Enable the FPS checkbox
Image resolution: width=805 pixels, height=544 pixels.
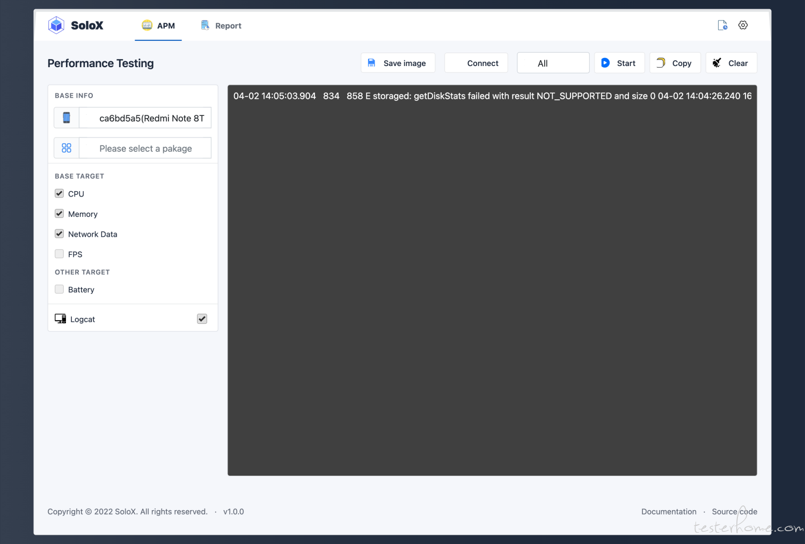pos(59,253)
